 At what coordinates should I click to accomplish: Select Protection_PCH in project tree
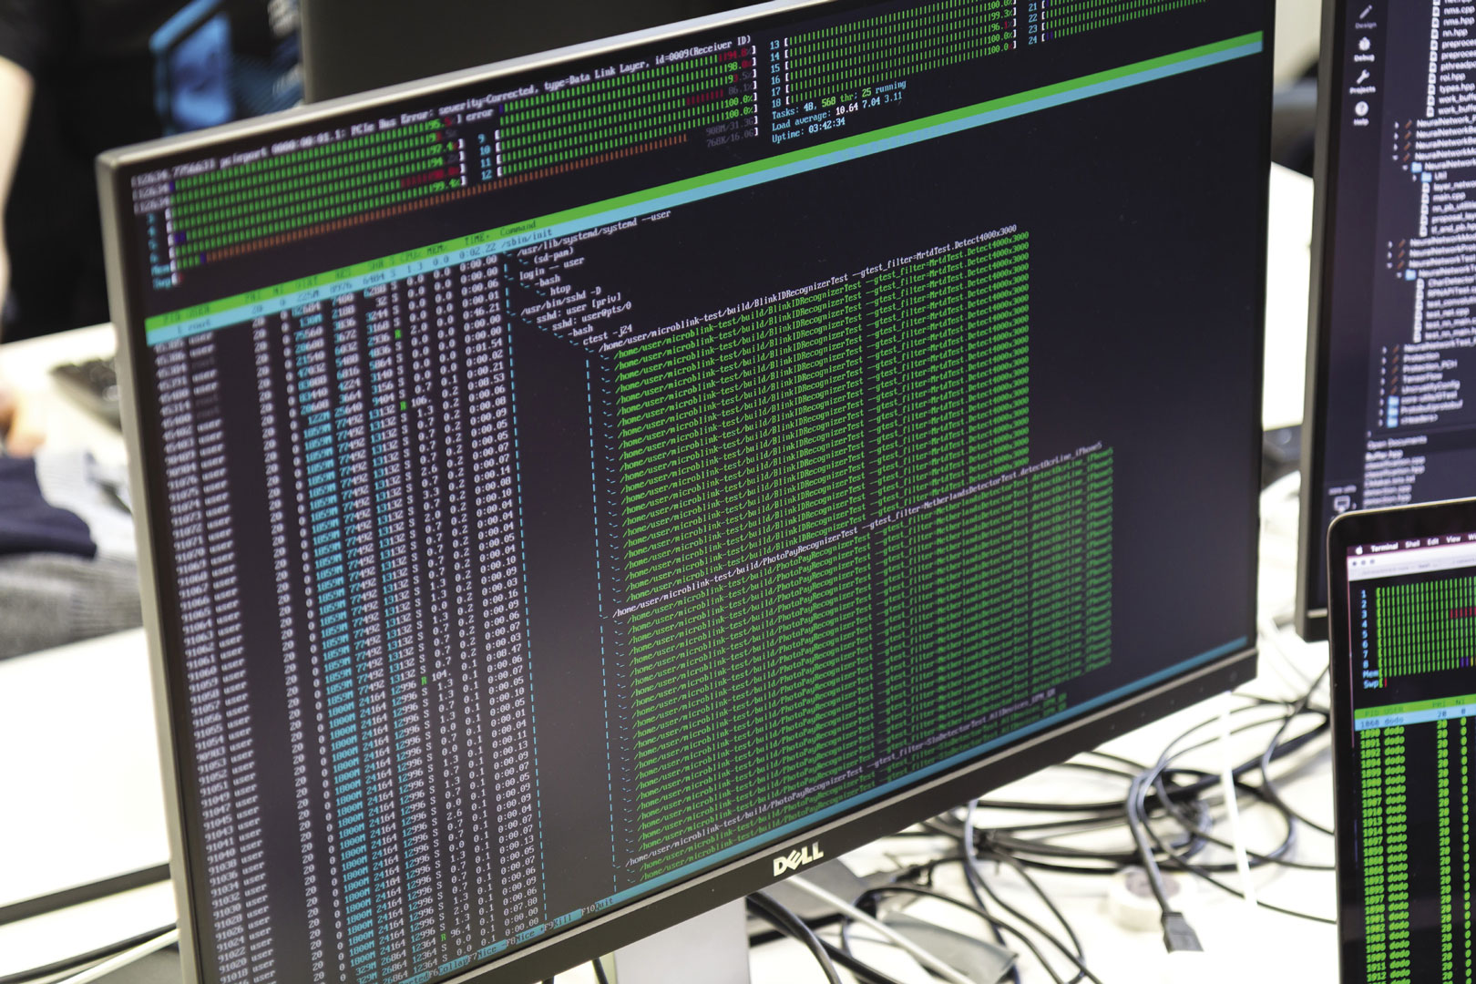[x=1430, y=367]
